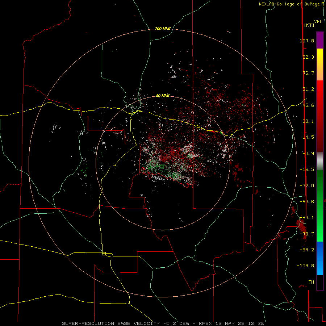Image resolution: width=326 pixels, height=326 pixels.
Task: Click the 100 NMI range ring label
Action: click(x=163, y=29)
